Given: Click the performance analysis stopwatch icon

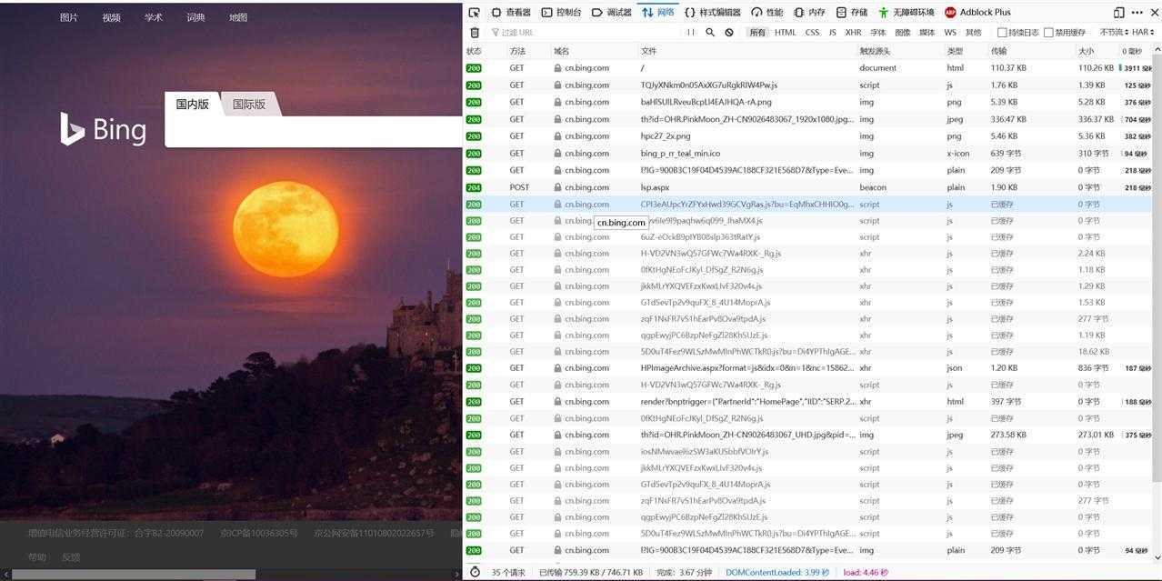Looking at the screenshot, I should (x=475, y=572).
